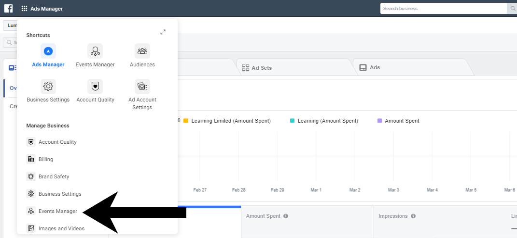Screen dimensions: 517x238
Task: Click the Feb 27 chart date label
Action: tap(200, 190)
